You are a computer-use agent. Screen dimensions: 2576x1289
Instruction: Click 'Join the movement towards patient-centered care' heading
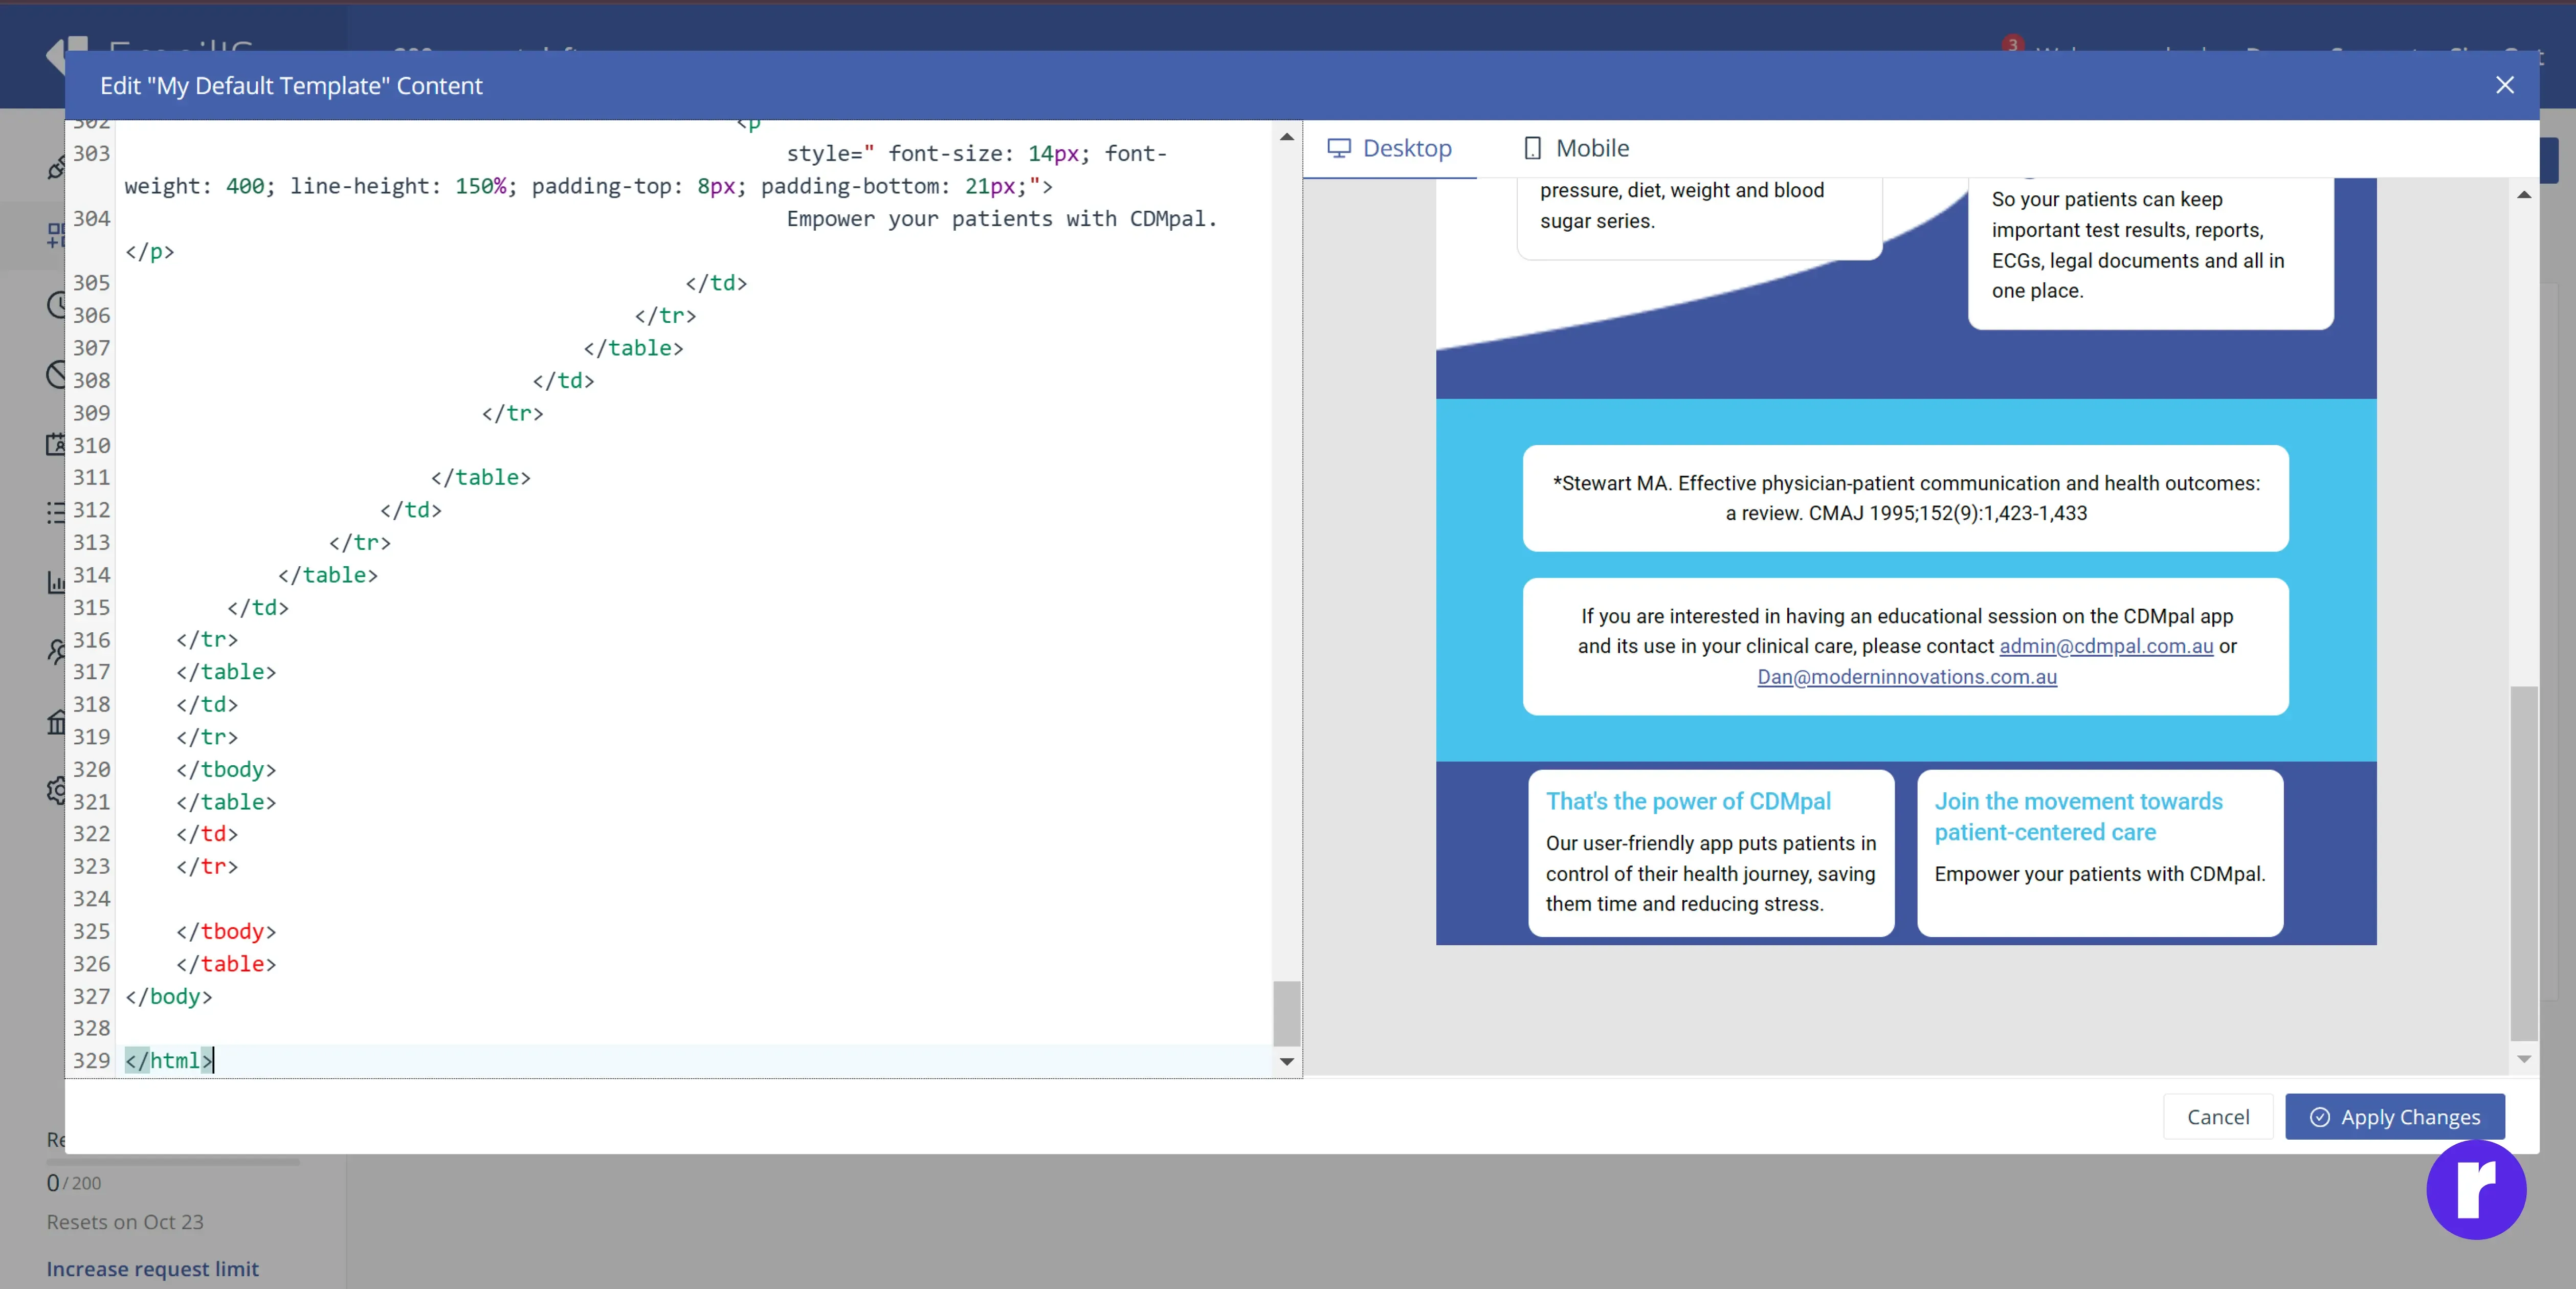[x=2078, y=816]
